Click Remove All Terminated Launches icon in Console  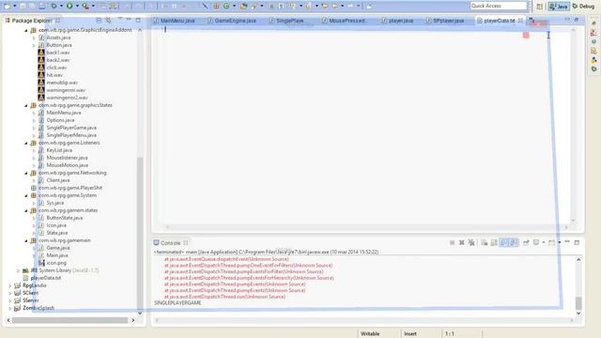[x=471, y=242]
